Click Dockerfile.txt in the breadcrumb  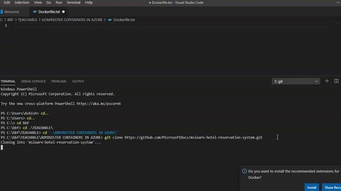(x=124, y=20)
